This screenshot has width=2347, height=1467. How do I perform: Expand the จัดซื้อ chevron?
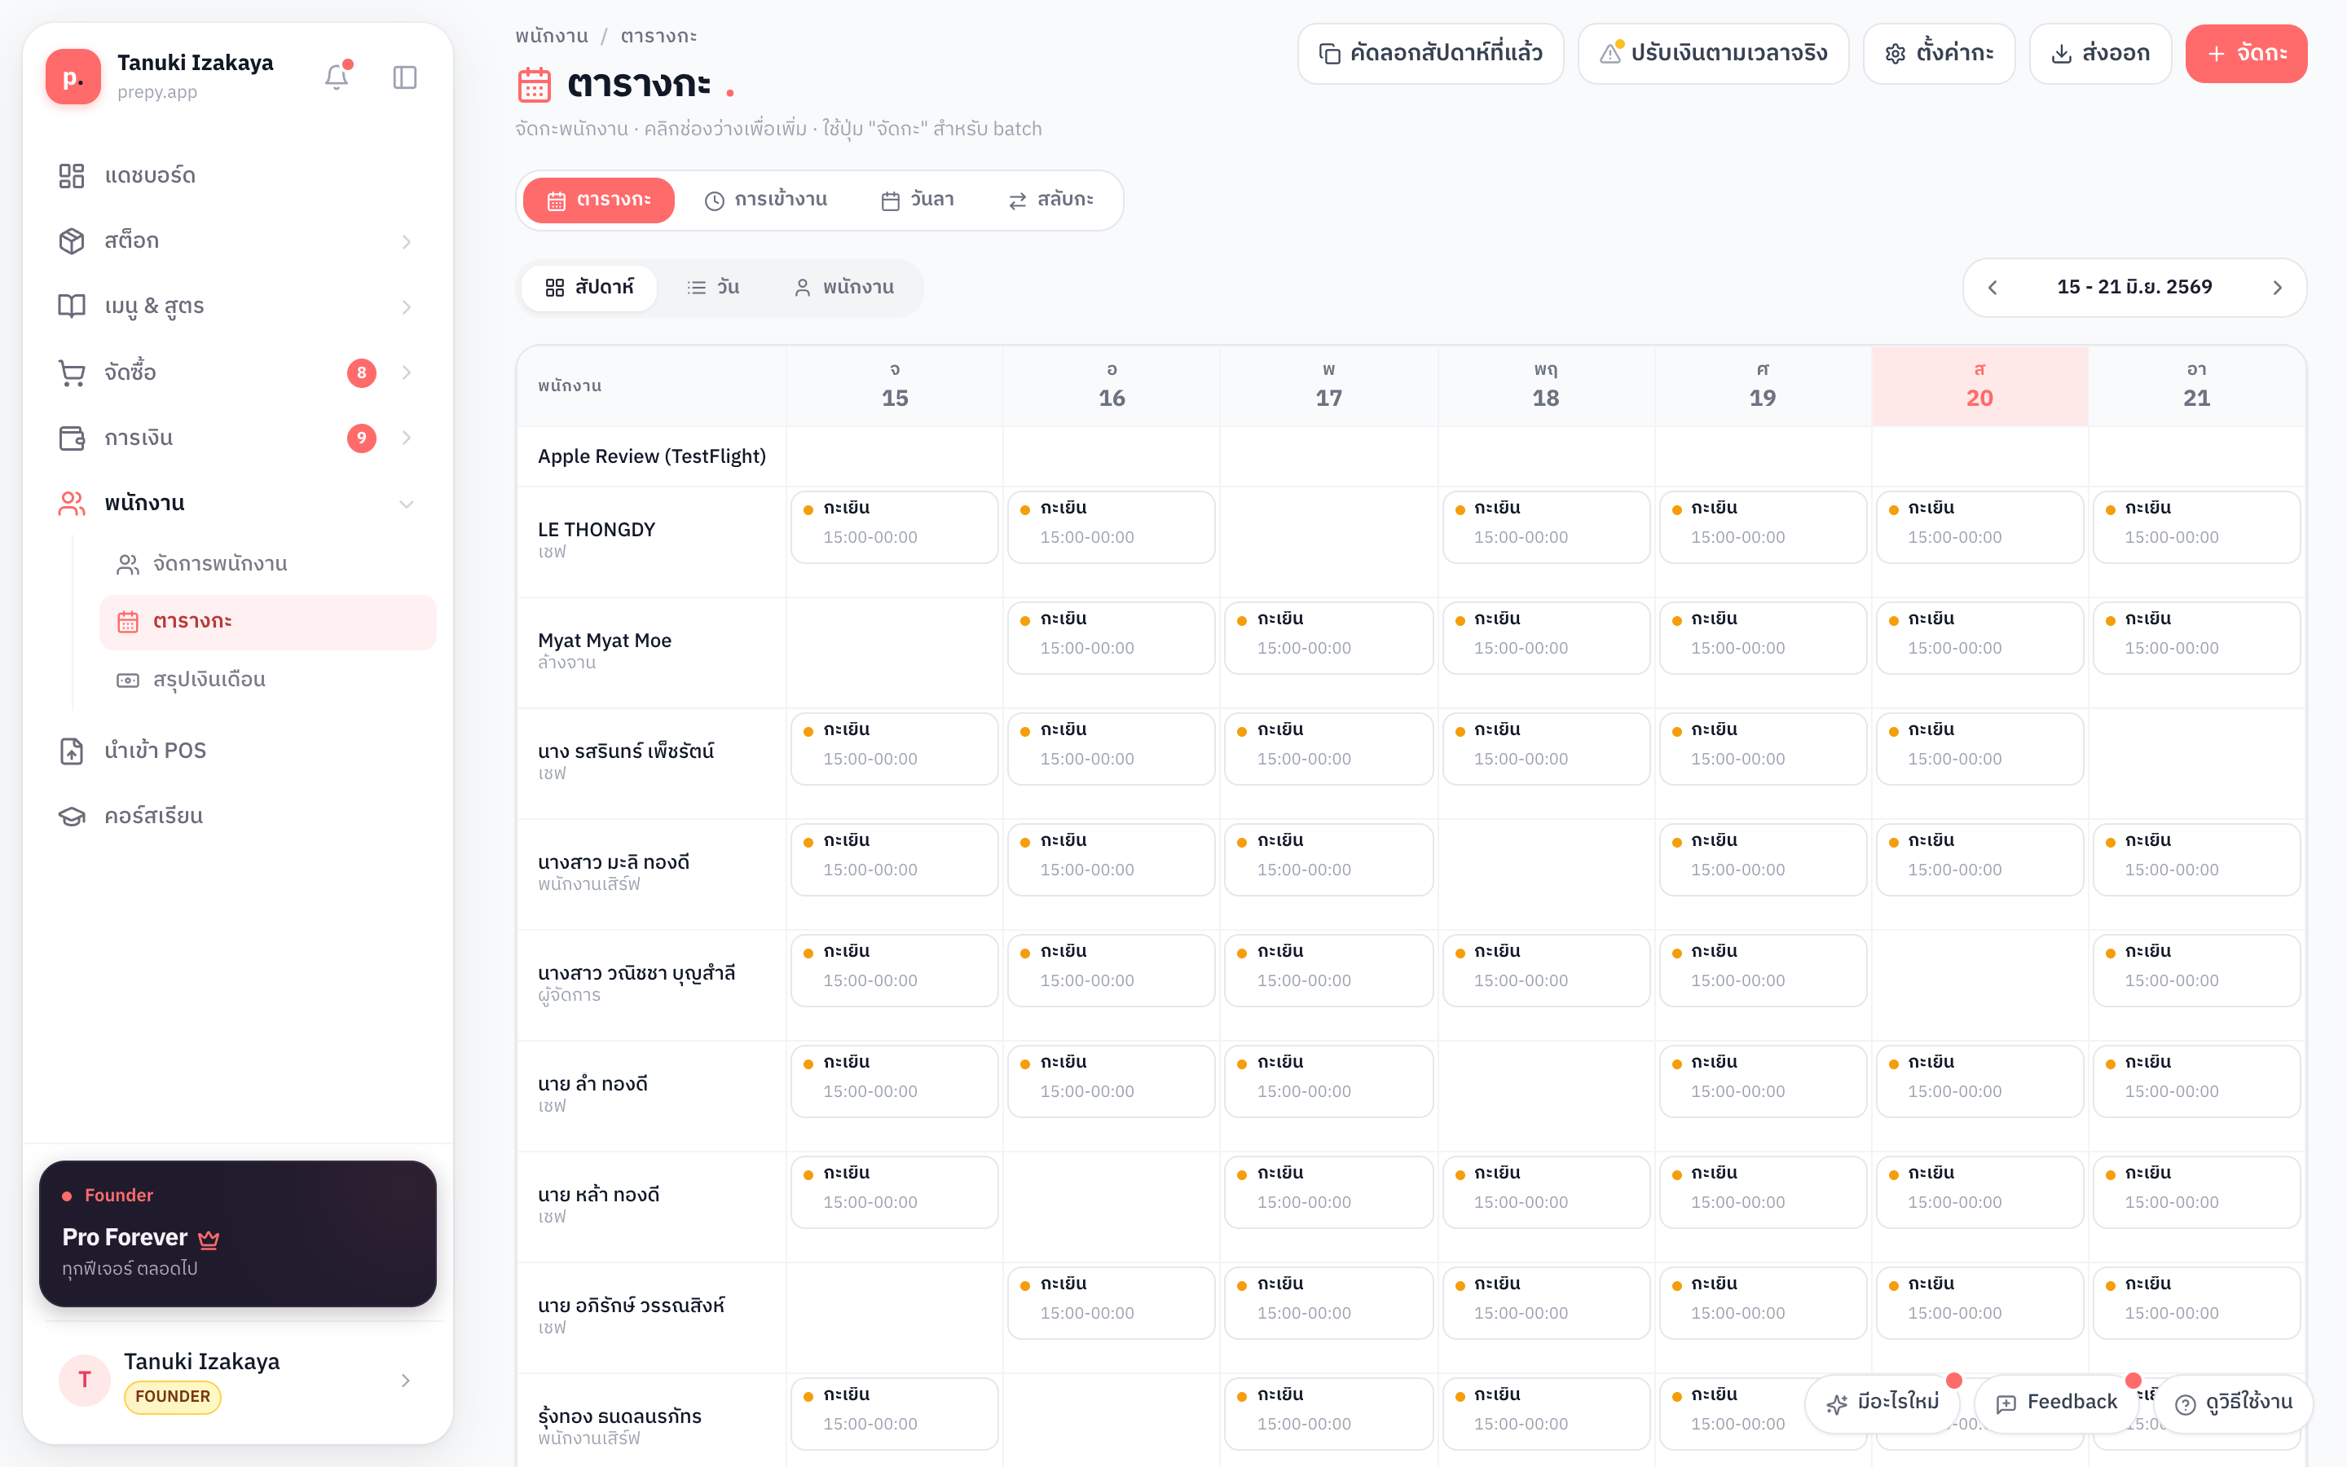click(x=407, y=372)
